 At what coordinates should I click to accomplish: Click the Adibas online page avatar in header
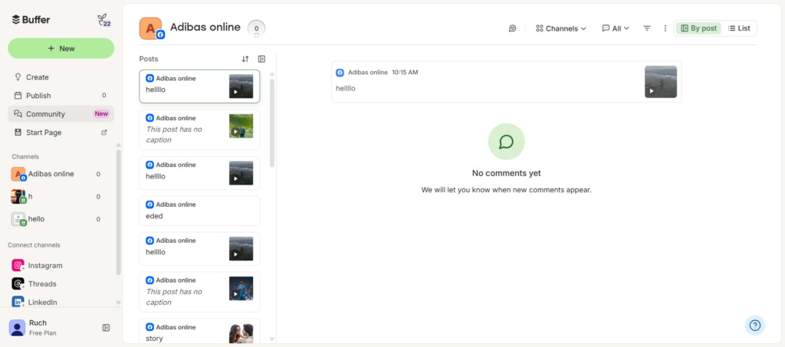[151, 28]
